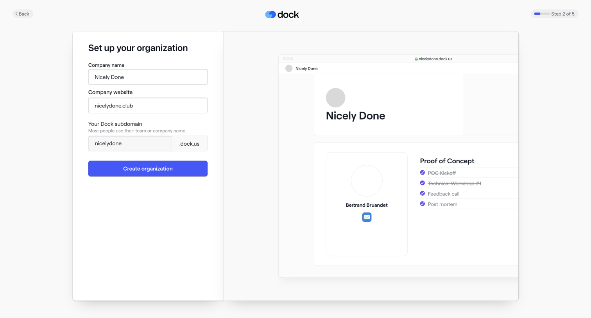591x318 pixels.
Task: Click the Step 2 of 5 progress bar
Action: point(542,14)
